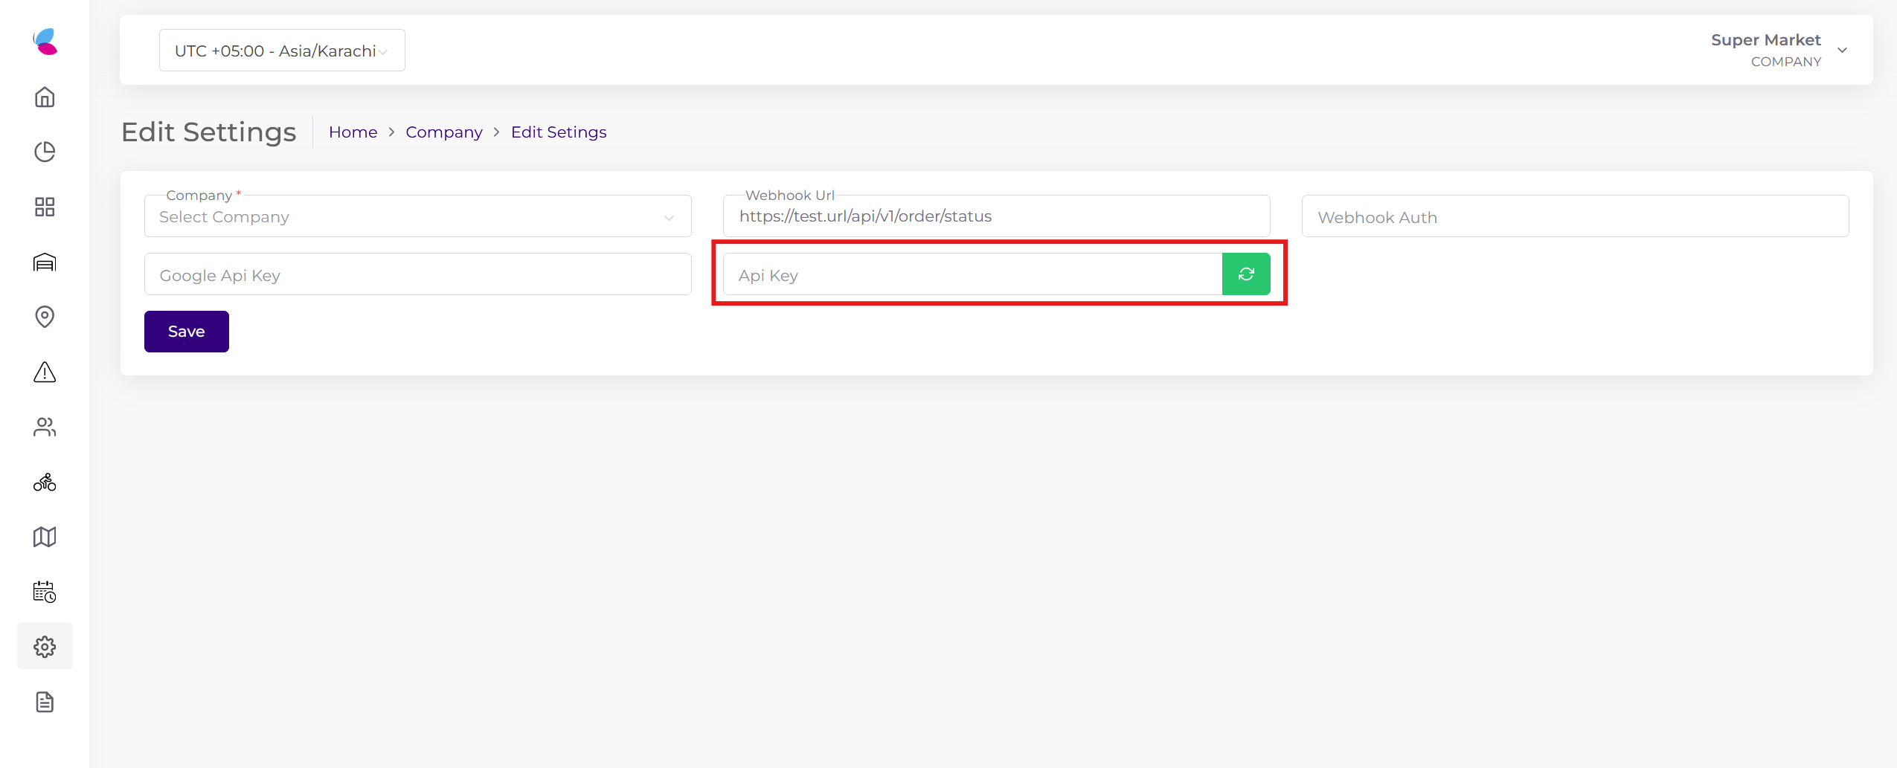Select the analytics pie chart icon
Viewport: 1897px width, 768px height.
[45, 151]
